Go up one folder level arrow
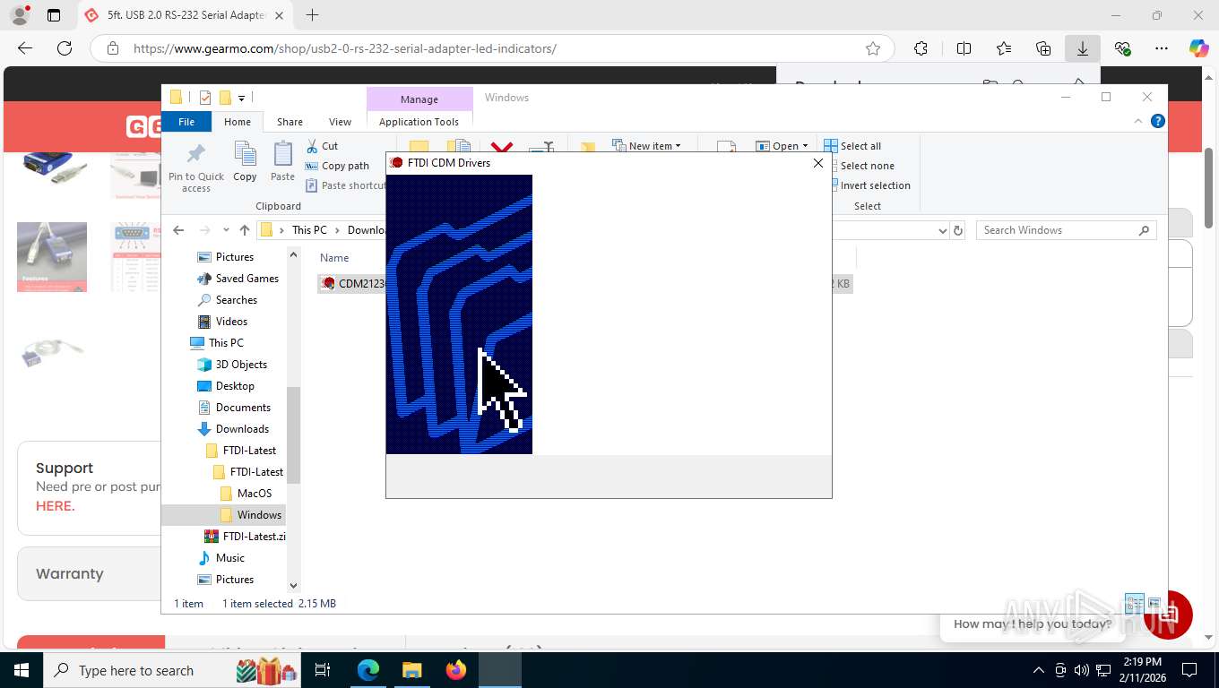Screen dimensions: 1219x688 tap(245, 230)
